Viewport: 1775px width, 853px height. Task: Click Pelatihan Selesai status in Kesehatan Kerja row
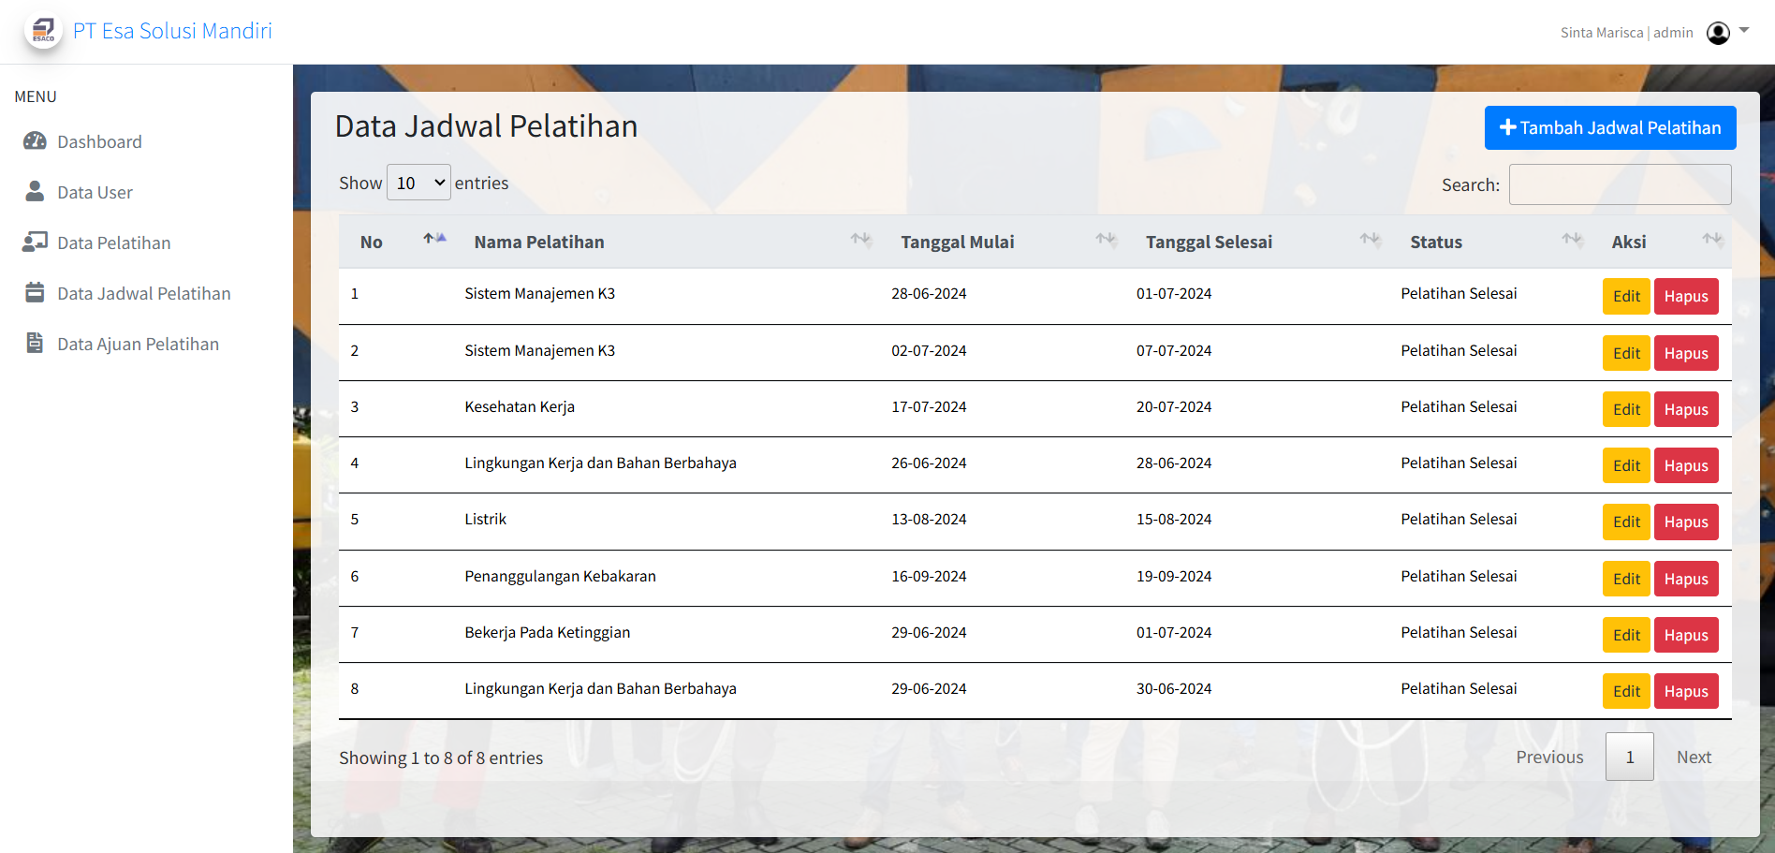(1459, 406)
